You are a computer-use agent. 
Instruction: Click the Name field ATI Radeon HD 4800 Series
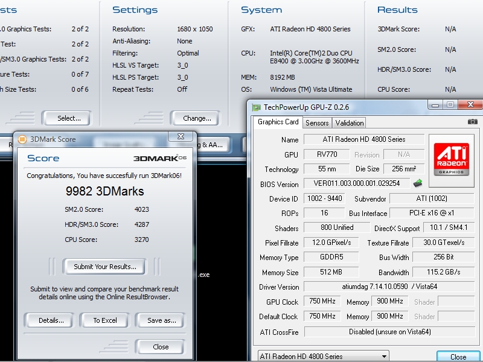tap(364, 139)
